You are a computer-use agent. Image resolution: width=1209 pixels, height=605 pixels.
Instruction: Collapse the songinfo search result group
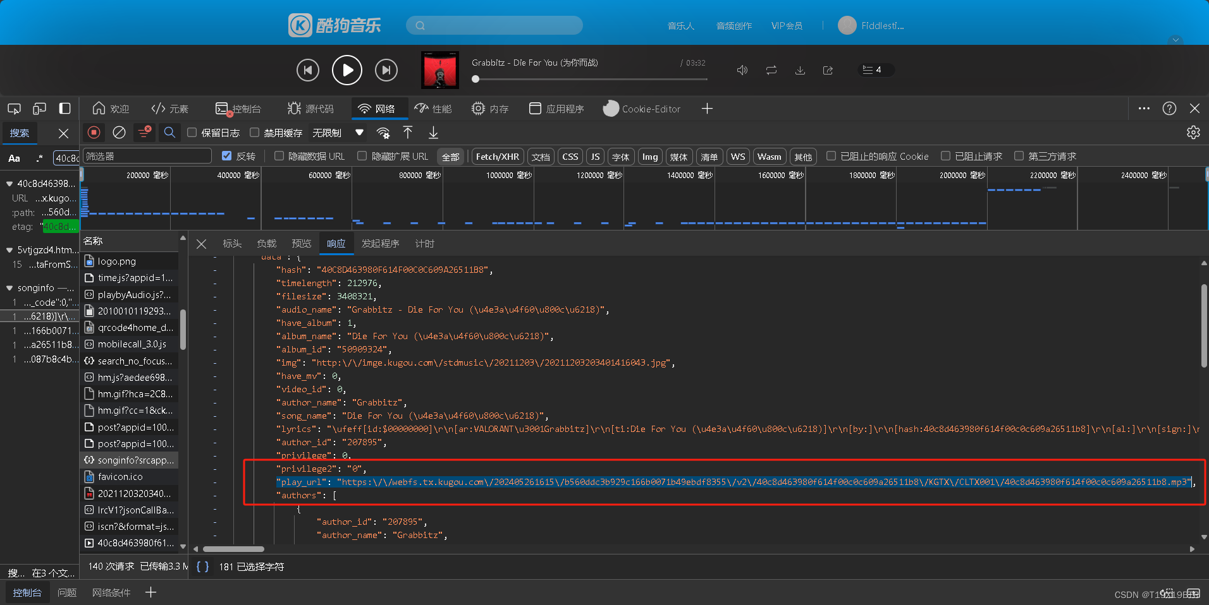pyautogui.click(x=9, y=288)
